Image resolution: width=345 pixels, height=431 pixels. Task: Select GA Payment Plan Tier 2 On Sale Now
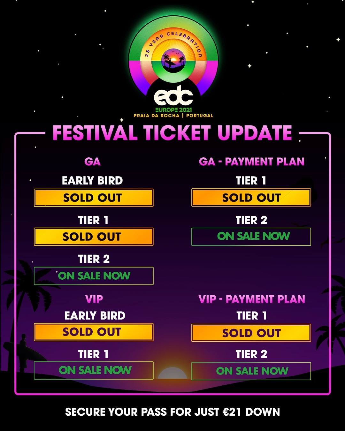tap(251, 237)
